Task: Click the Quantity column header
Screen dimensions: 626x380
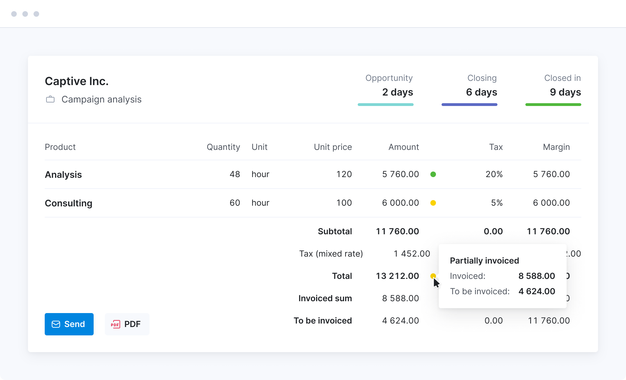Action: coord(223,147)
